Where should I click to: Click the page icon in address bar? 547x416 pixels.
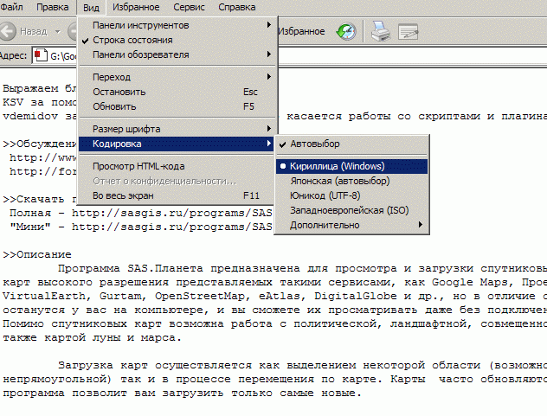[40, 57]
